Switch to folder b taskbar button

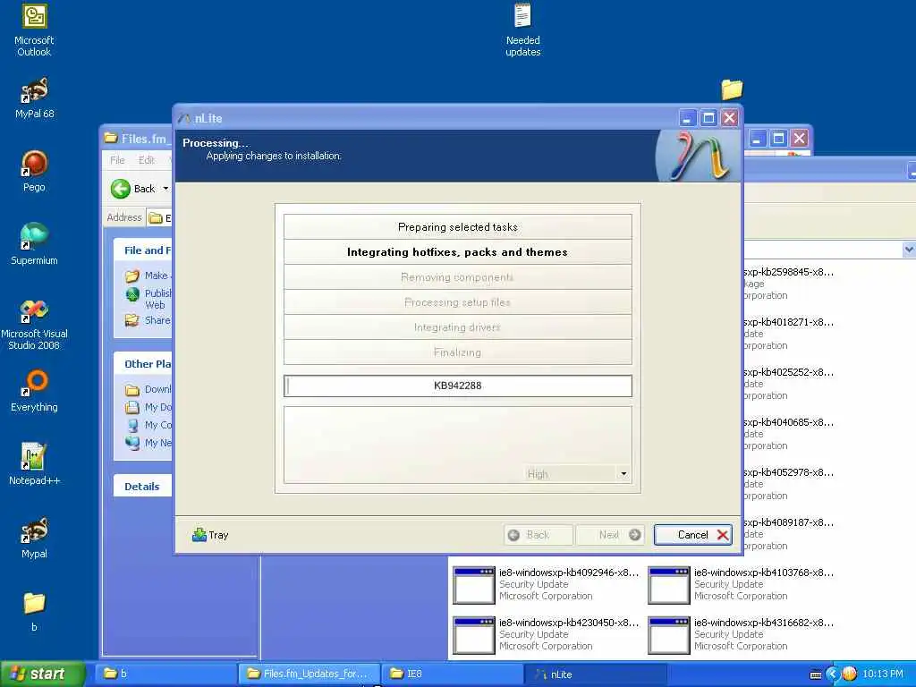(x=165, y=674)
